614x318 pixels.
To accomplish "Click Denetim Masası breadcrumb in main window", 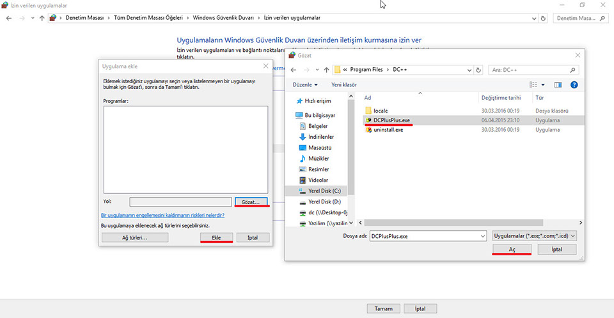I will tap(84, 18).
